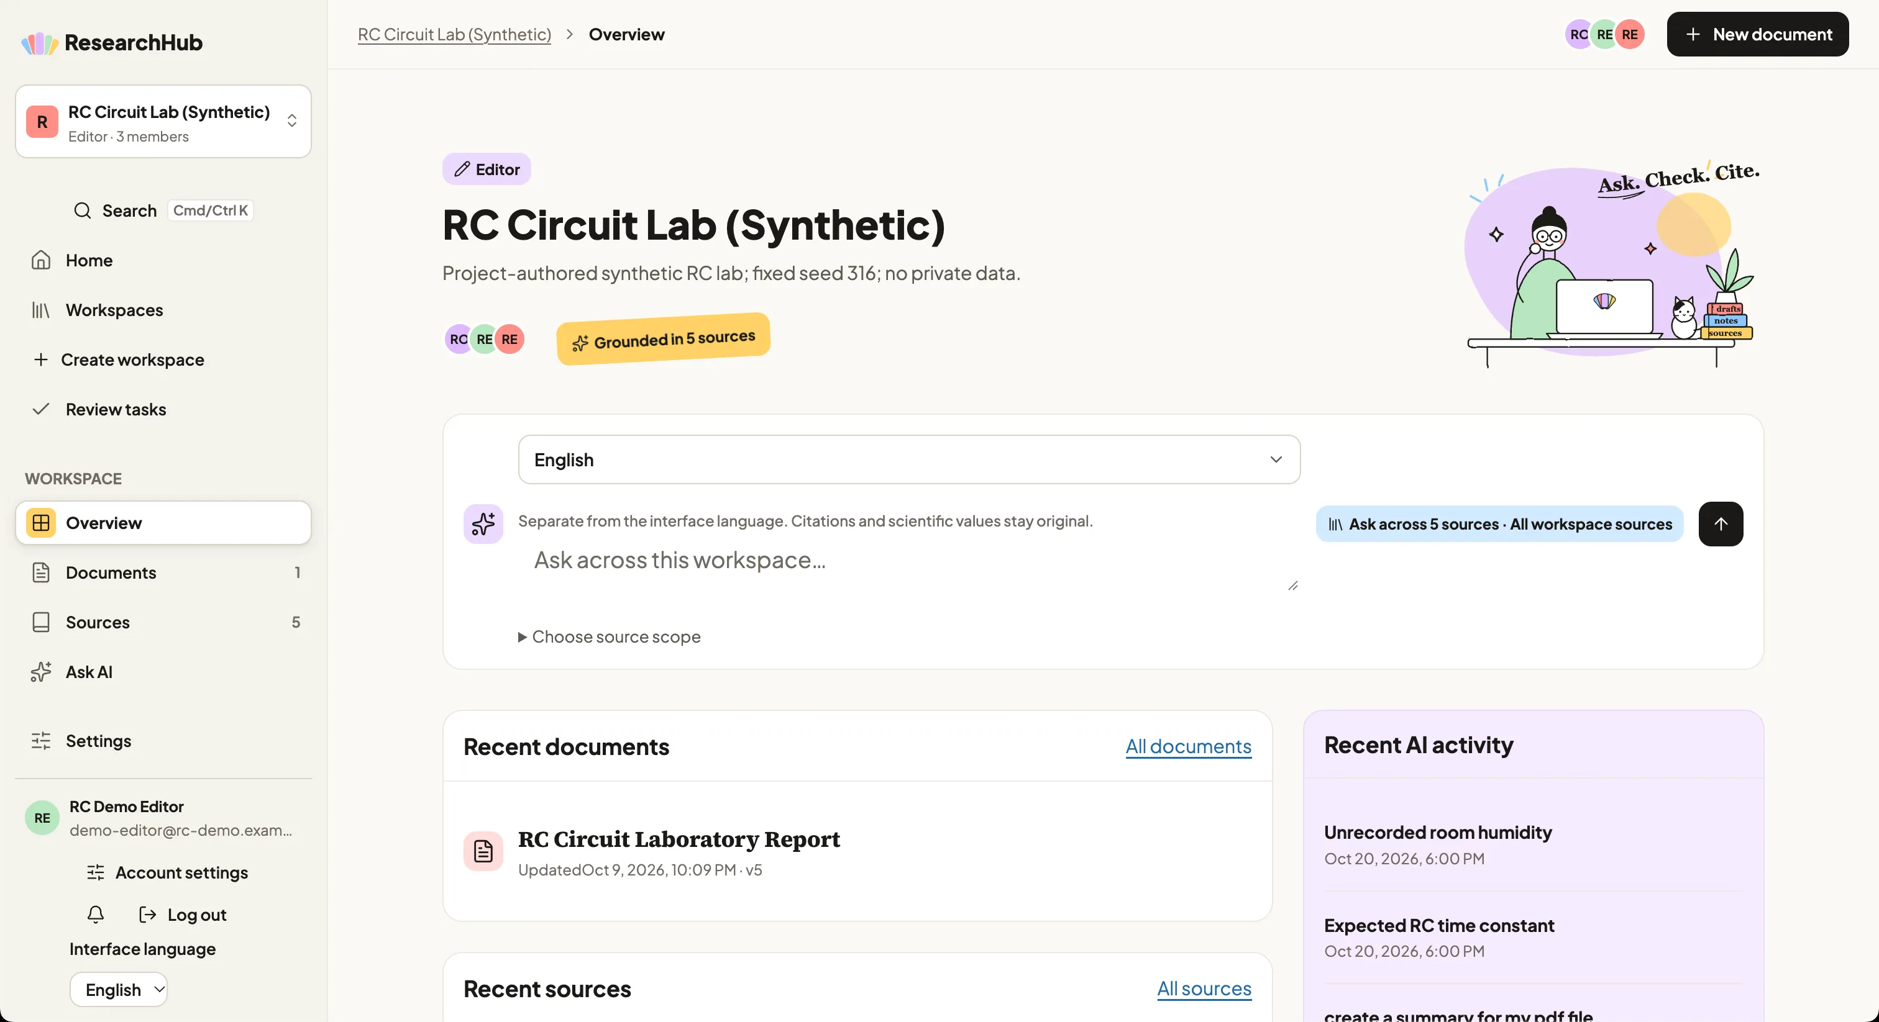Expand Choose source scope
Screen dimensions: 1879x1022
(609, 636)
